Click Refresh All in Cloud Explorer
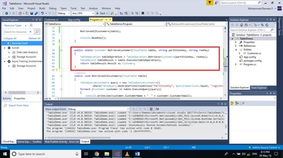Viewport: 283px width, 158px height. click(x=34, y=39)
